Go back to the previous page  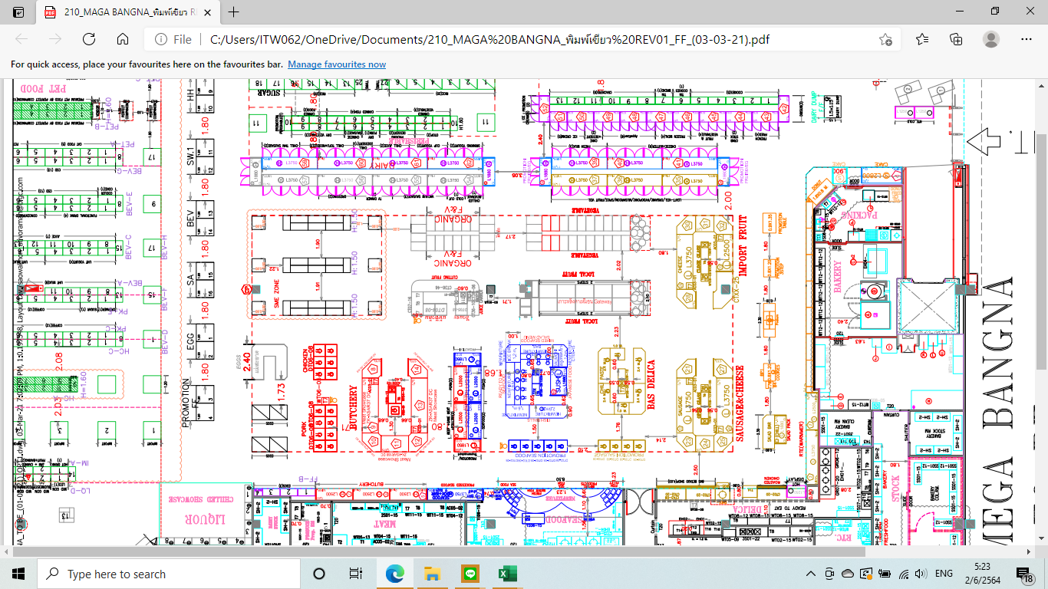(21, 39)
